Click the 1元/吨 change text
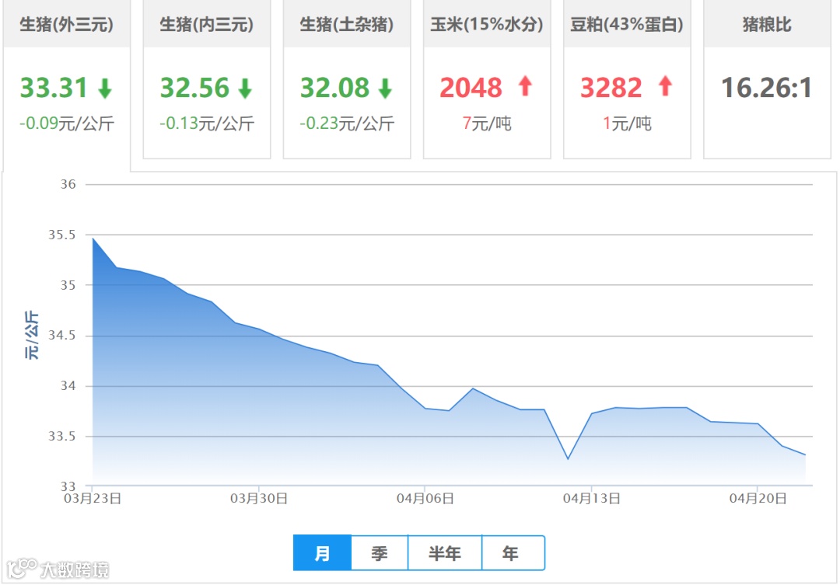Viewport: 840px width, 585px height. pos(628,124)
